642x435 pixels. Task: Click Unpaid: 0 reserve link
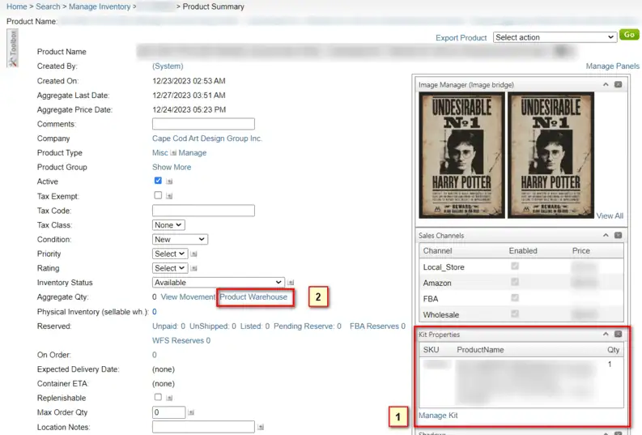pyautogui.click(x=168, y=326)
